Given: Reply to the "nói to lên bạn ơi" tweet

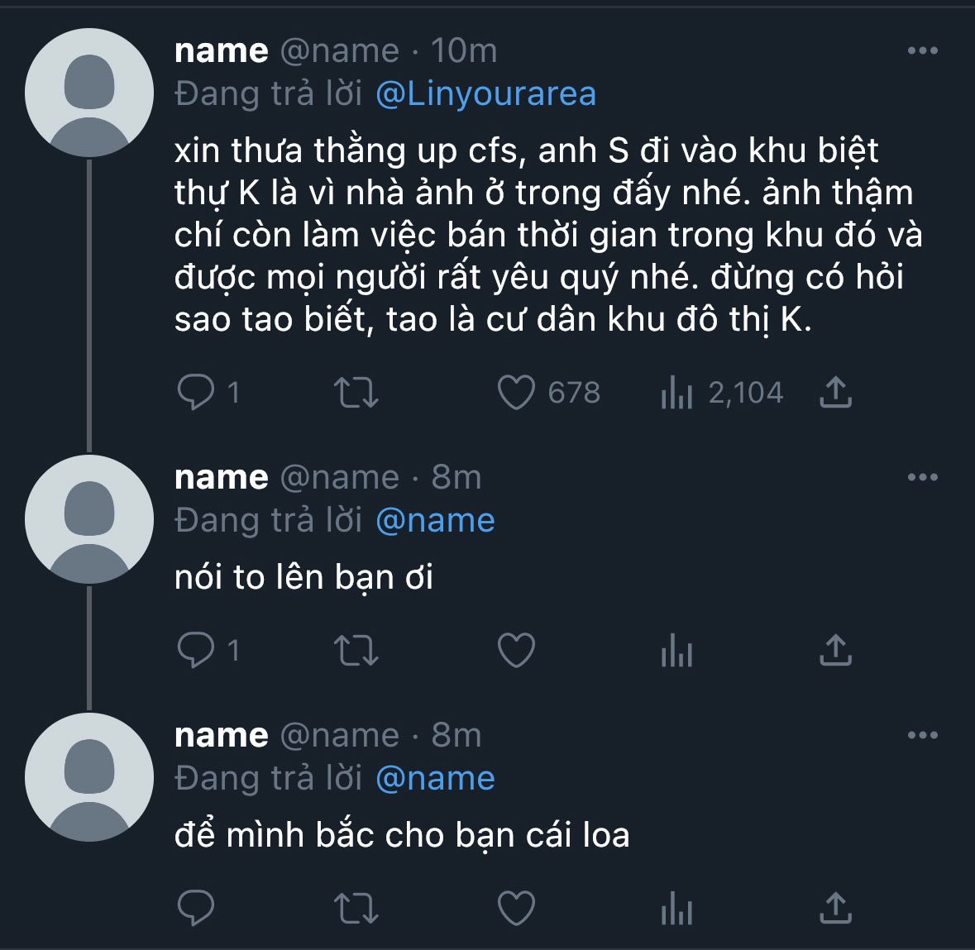Looking at the screenshot, I should click(x=196, y=651).
